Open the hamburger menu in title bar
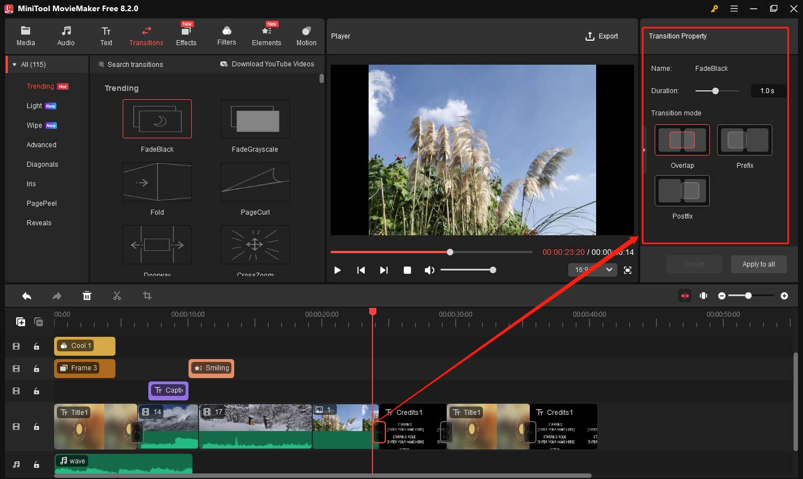The height and width of the screenshot is (479, 803). [734, 8]
